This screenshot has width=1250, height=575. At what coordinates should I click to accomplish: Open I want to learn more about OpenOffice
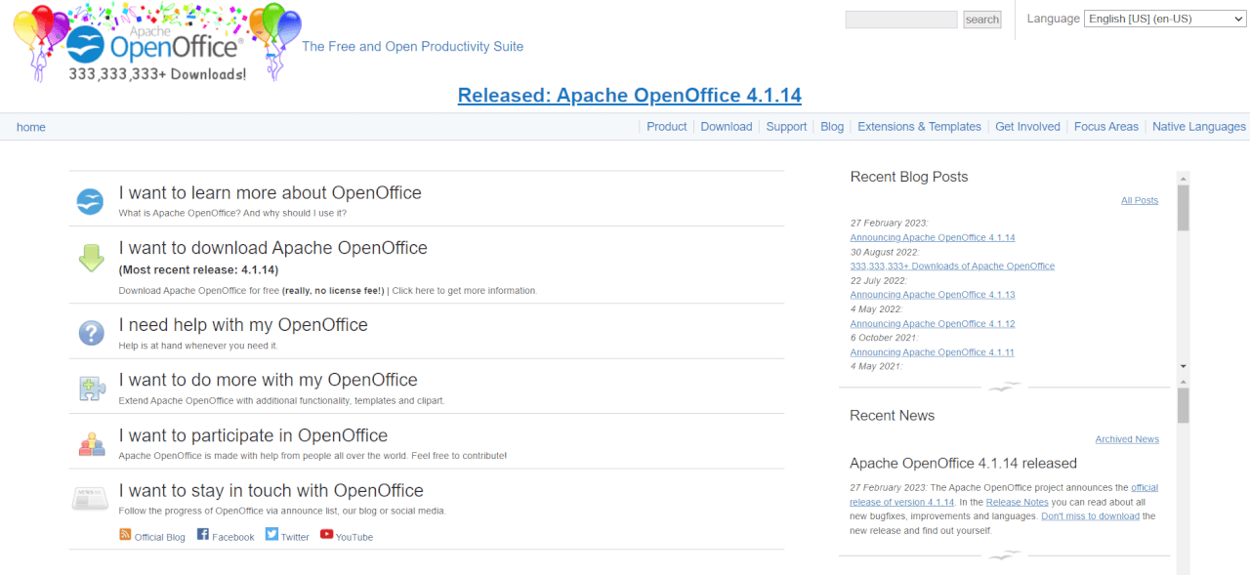[x=271, y=192]
